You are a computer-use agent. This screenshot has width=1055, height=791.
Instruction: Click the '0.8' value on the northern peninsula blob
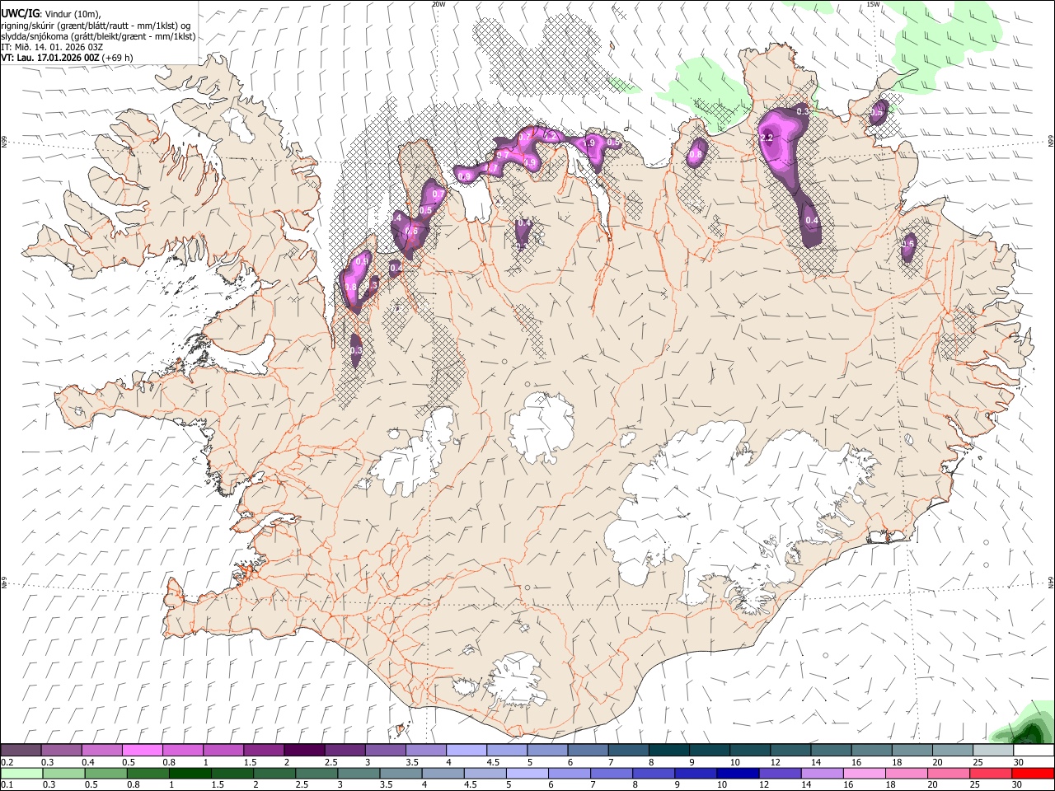696,154
